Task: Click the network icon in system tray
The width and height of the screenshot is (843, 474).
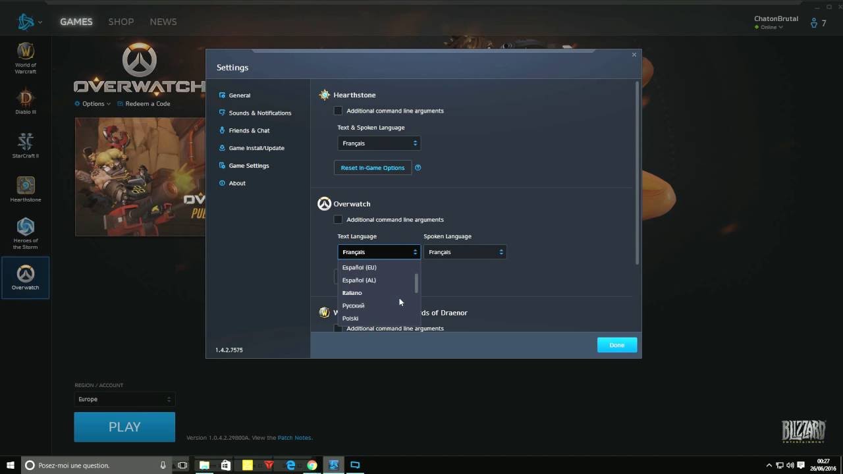Action: point(779,465)
